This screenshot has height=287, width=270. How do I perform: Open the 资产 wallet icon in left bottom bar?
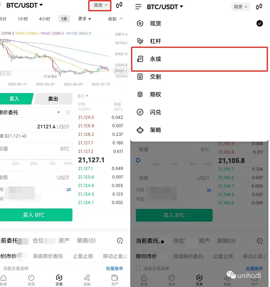pyautogui.click(x=115, y=280)
